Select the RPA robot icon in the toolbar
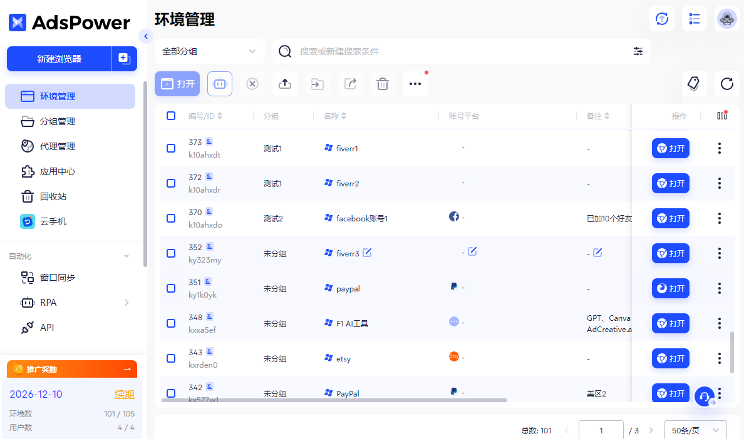This screenshot has width=744, height=439. (x=220, y=83)
